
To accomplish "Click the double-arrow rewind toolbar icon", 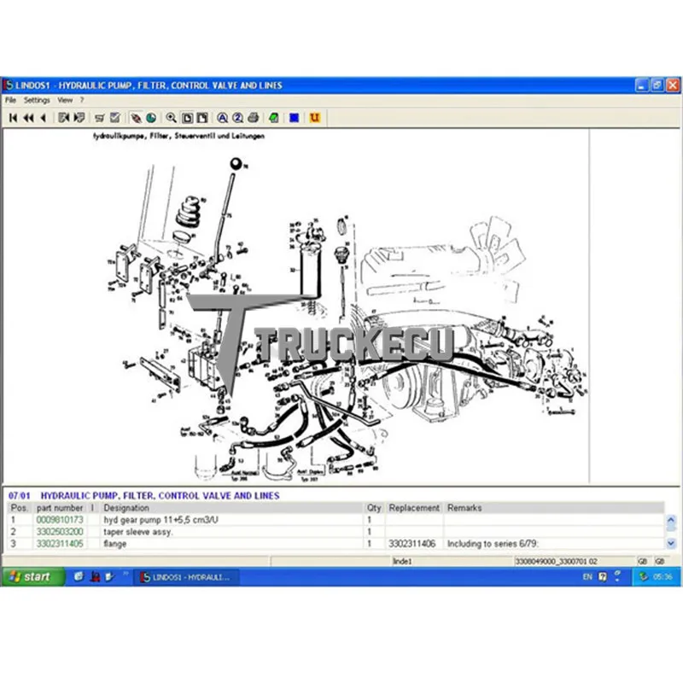I will [29, 118].
